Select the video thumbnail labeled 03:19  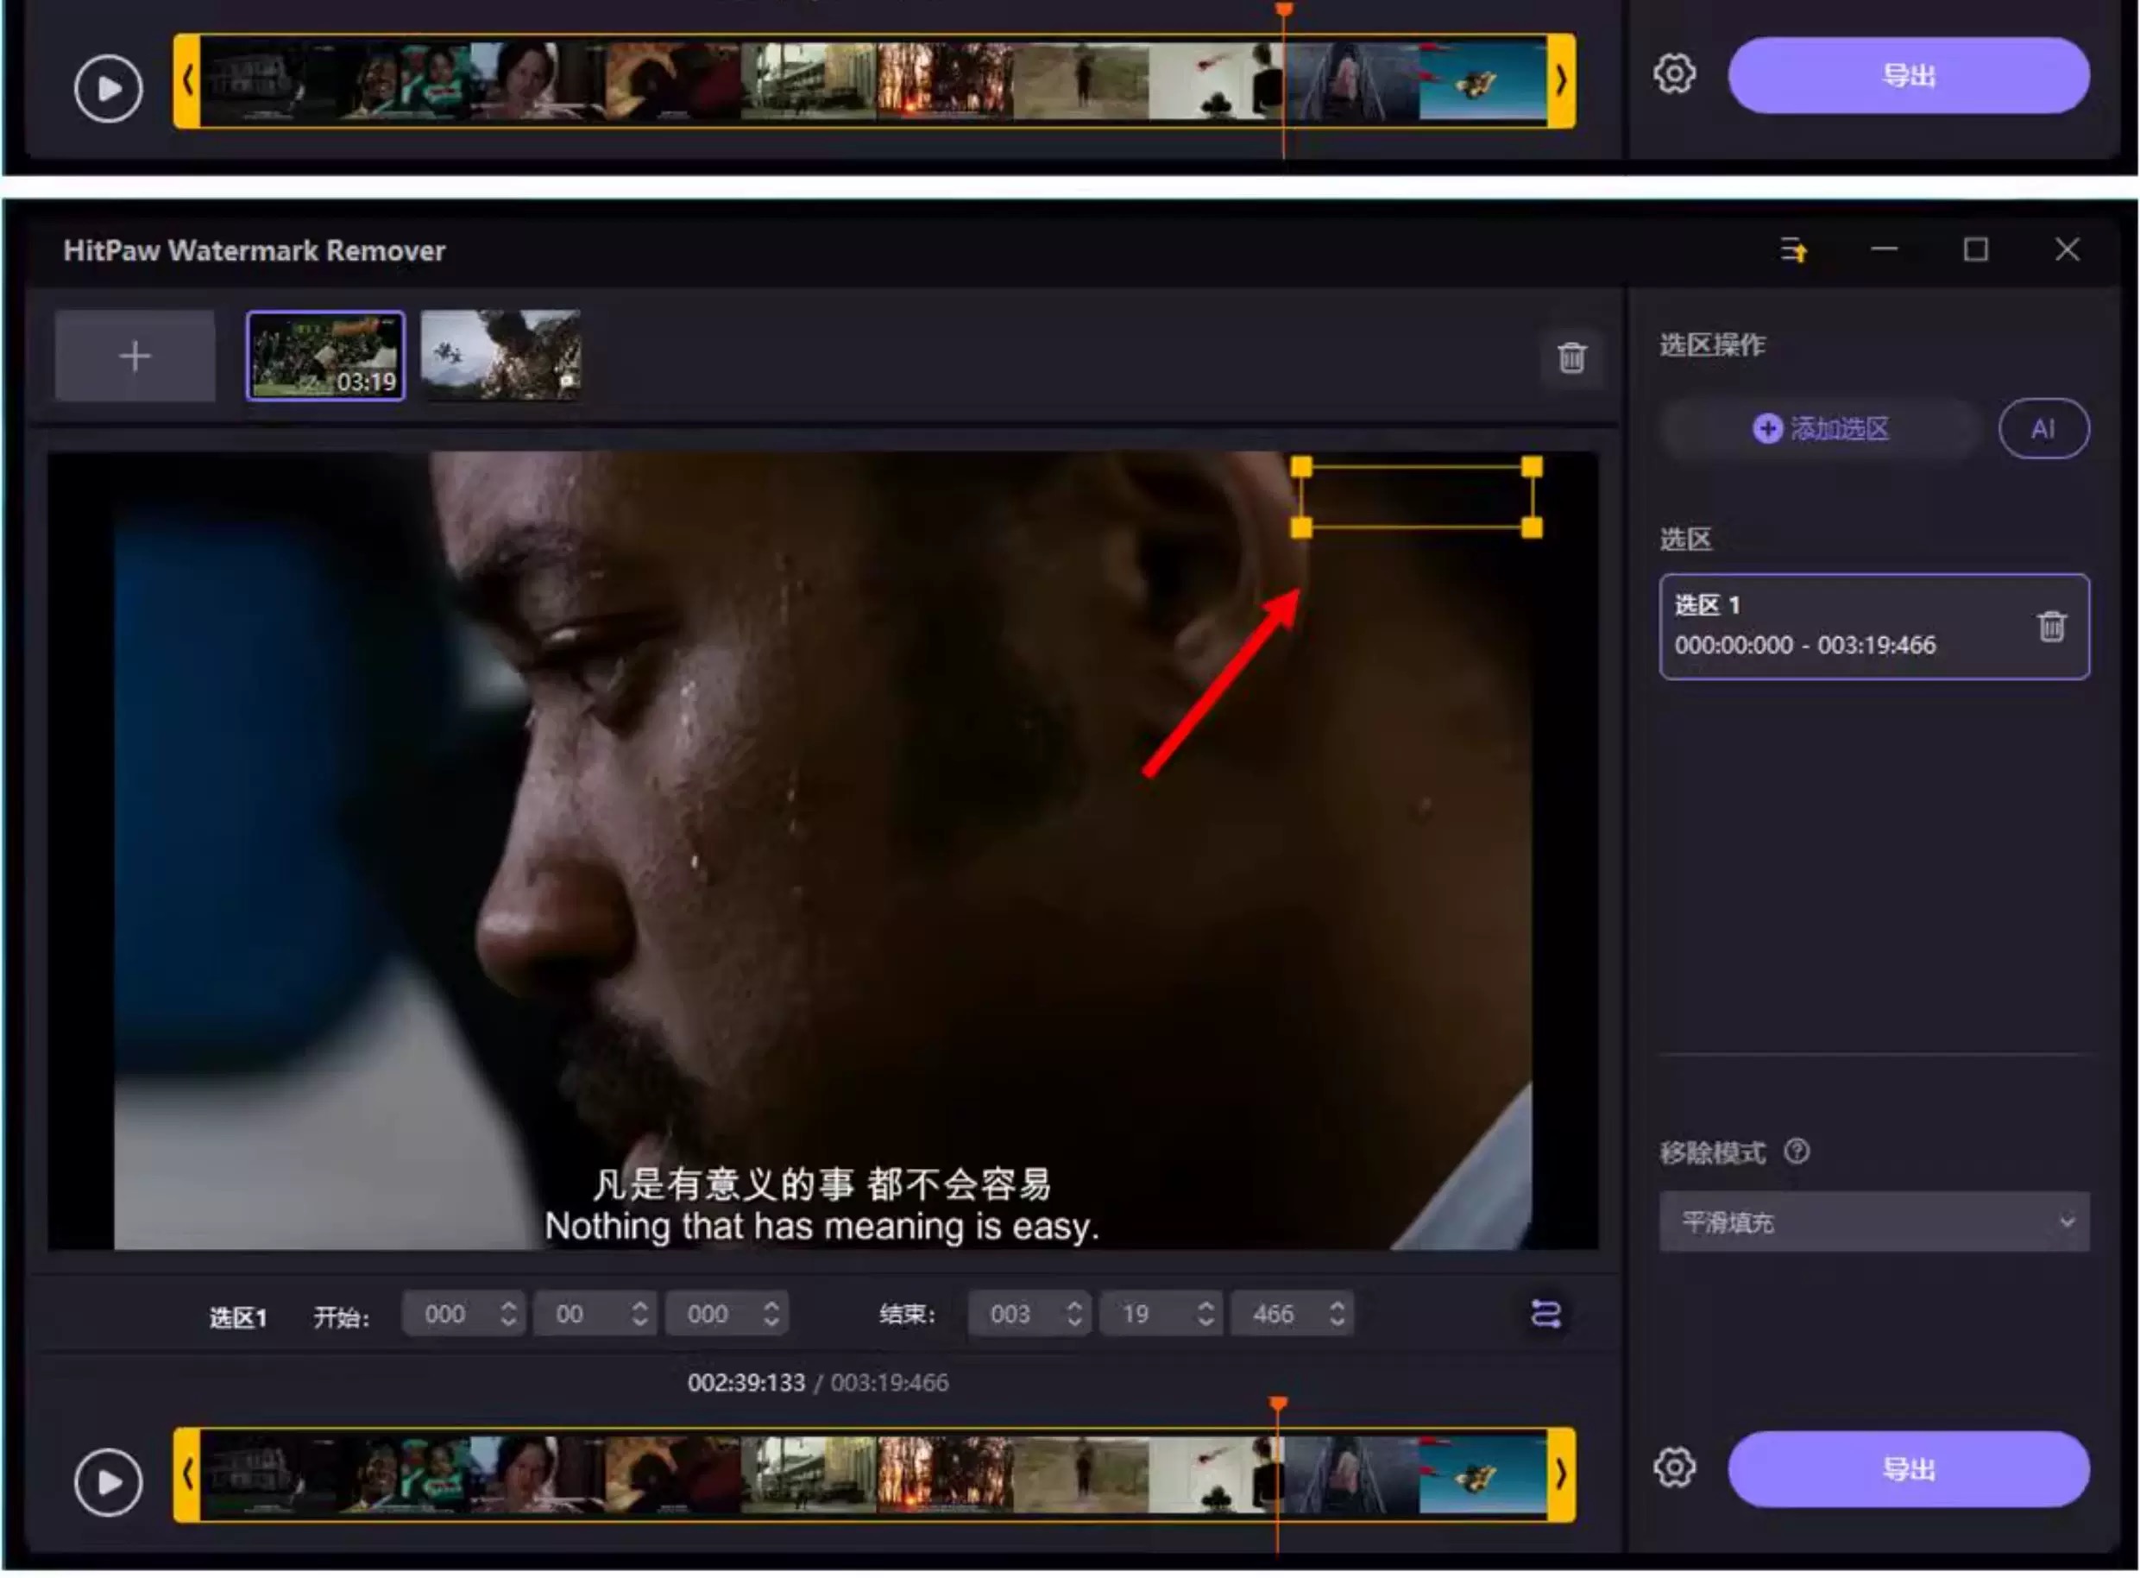coord(325,357)
